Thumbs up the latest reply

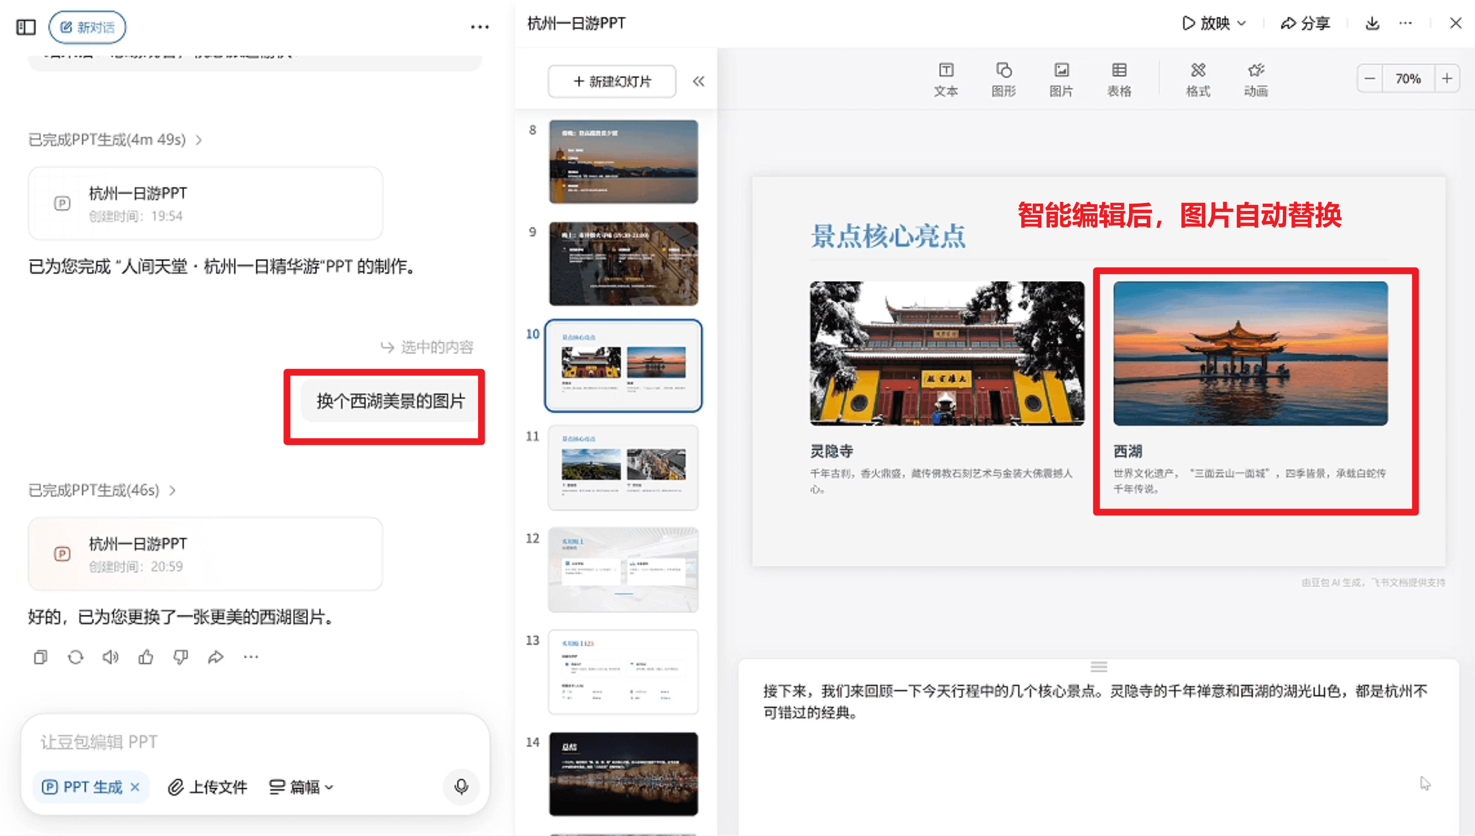click(146, 657)
